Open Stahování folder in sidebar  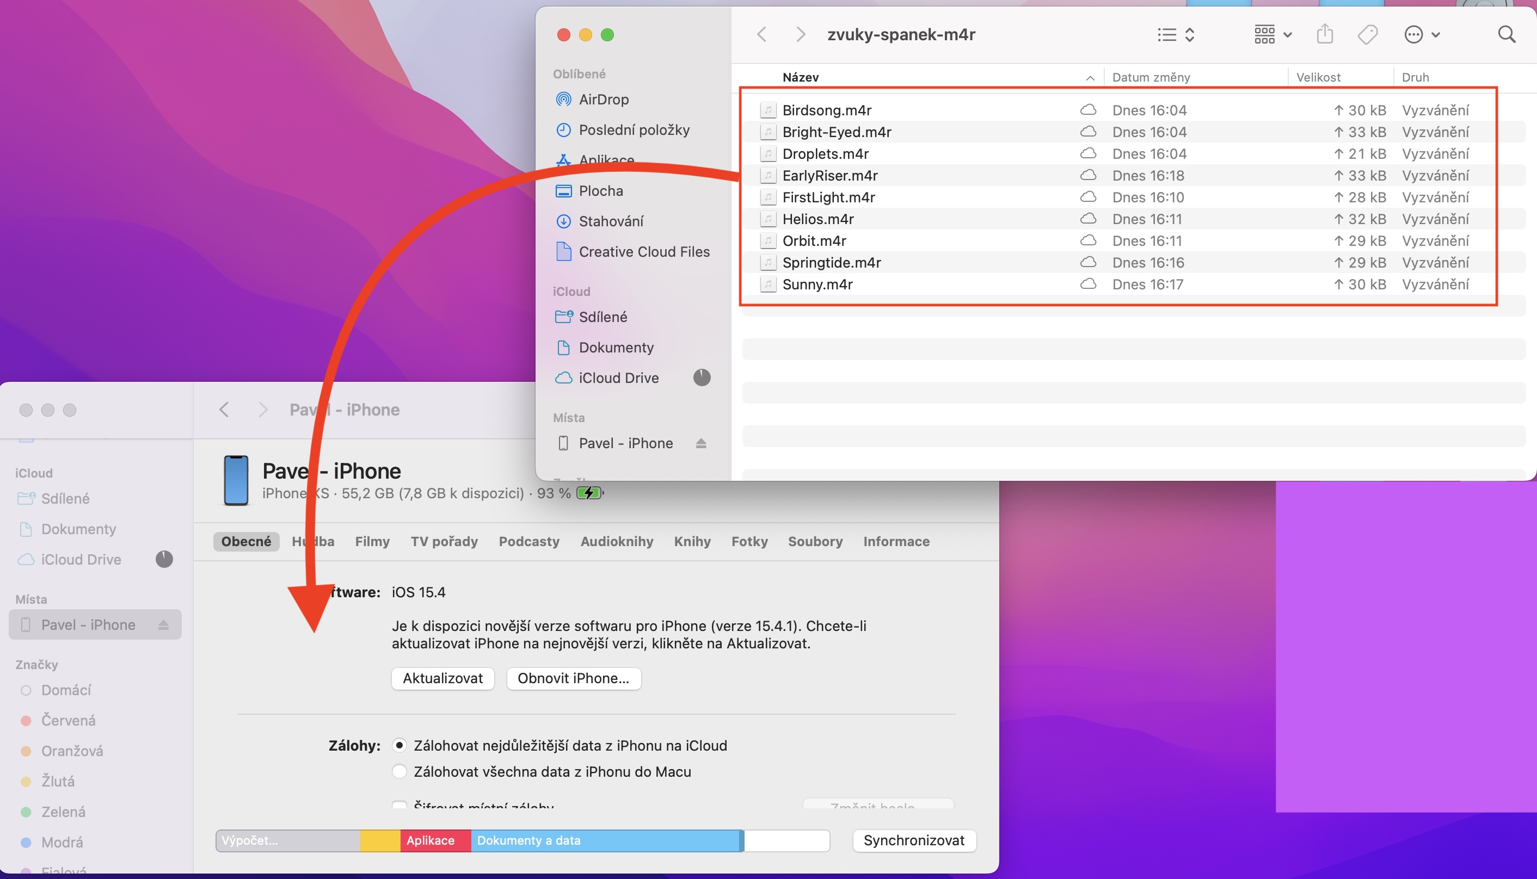(x=611, y=221)
